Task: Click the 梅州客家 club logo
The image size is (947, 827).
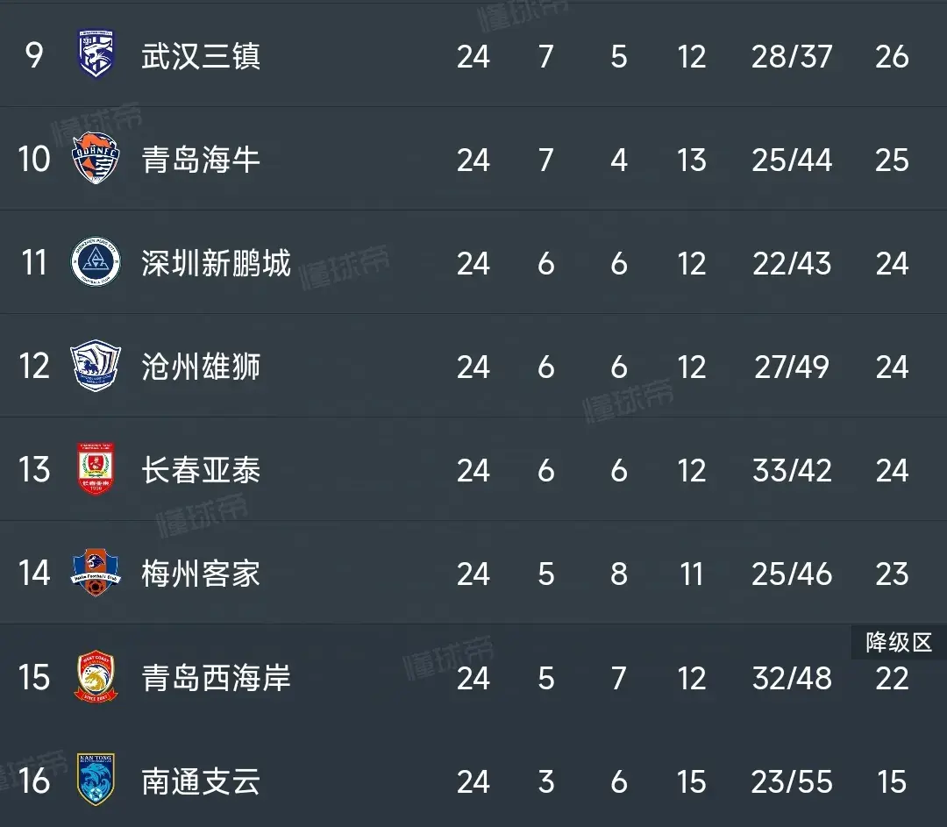Action: pos(96,574)
